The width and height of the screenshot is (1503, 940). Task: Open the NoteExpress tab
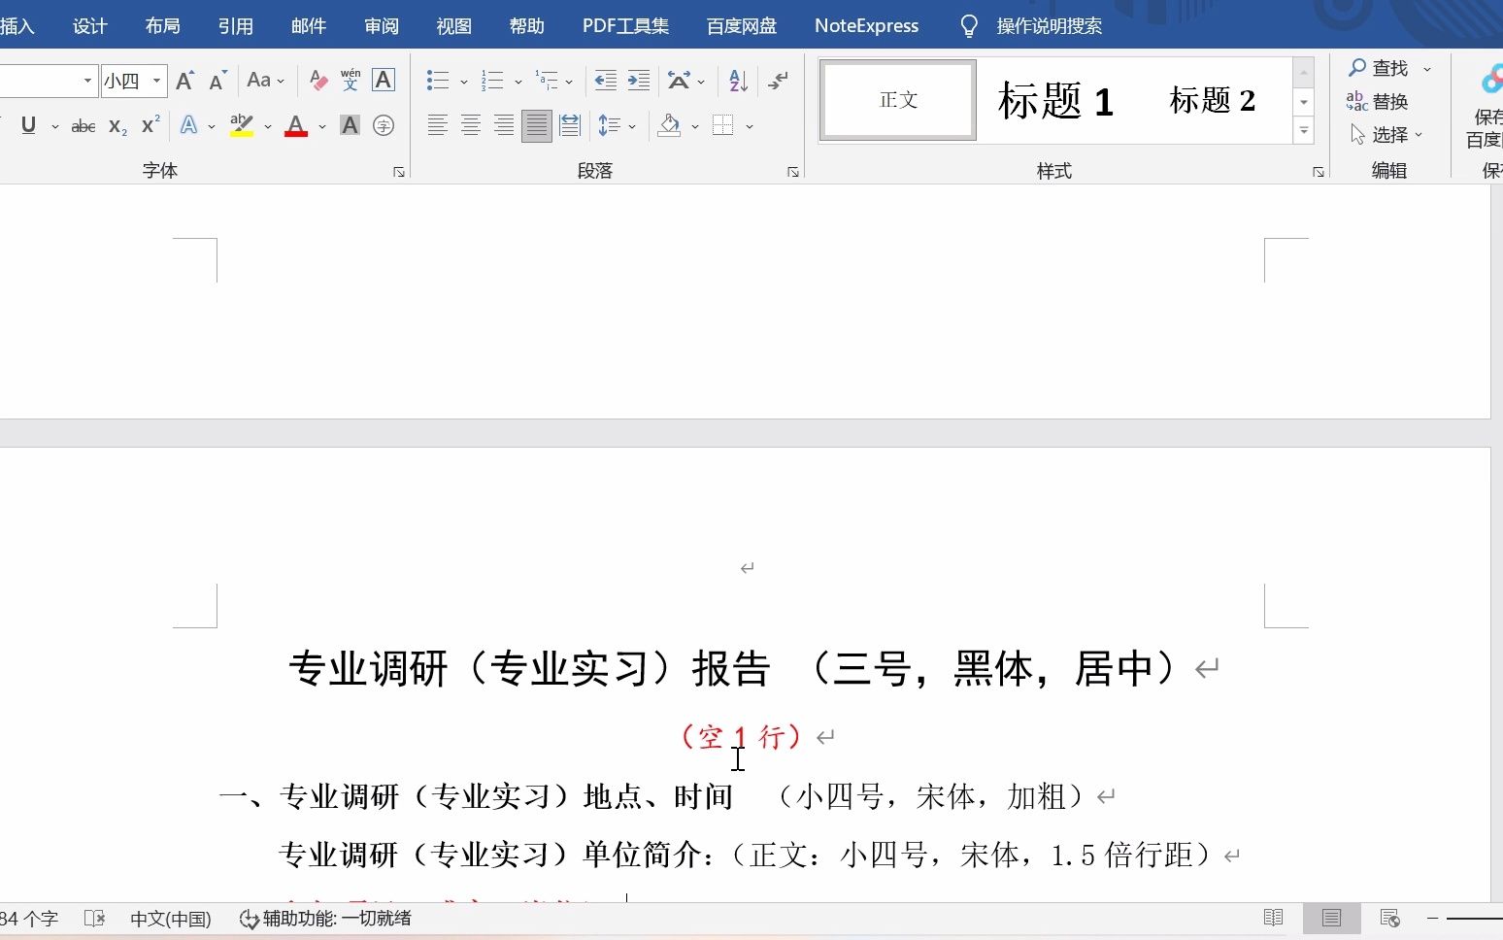click(867, 26)
